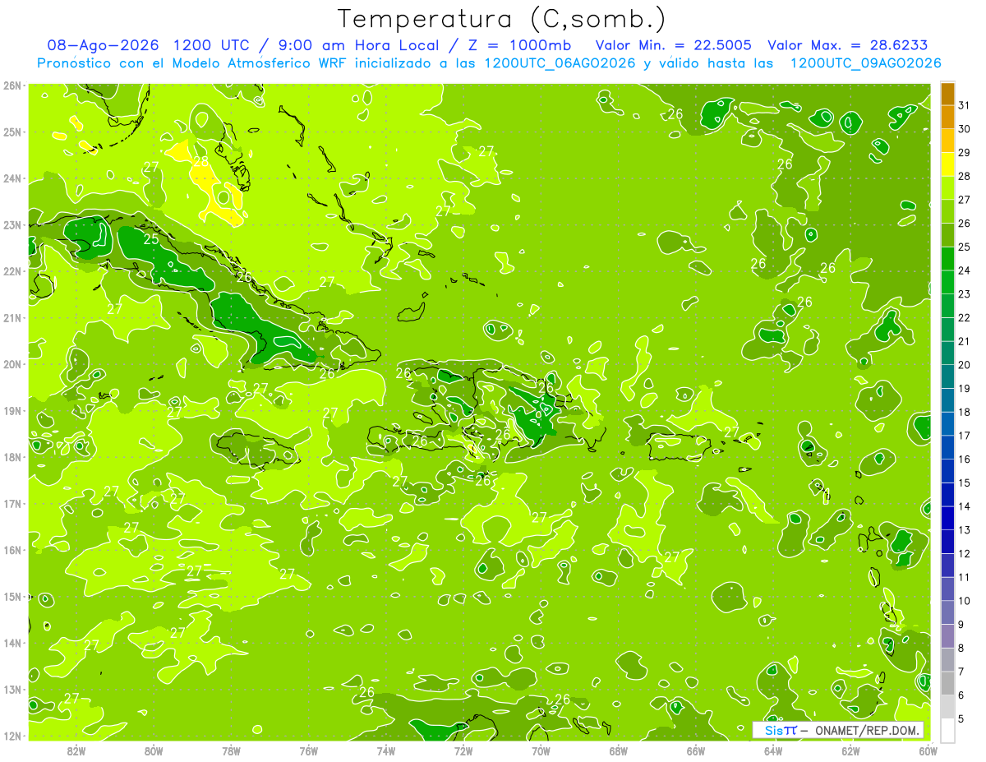986x762 pixels.
Task: Click the "Sis" logo text in credit box
Action: [x=773, y=731]
